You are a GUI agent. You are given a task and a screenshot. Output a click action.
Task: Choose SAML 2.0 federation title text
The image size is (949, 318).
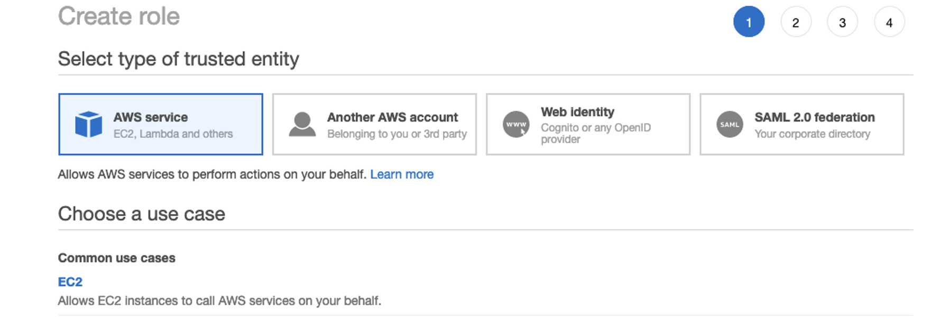coord(815,117)
